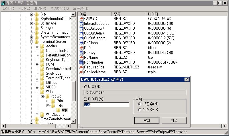Select the Terminal Server folder icon
Viewport: 229px width, 136px height.
[x=37, y=41]
